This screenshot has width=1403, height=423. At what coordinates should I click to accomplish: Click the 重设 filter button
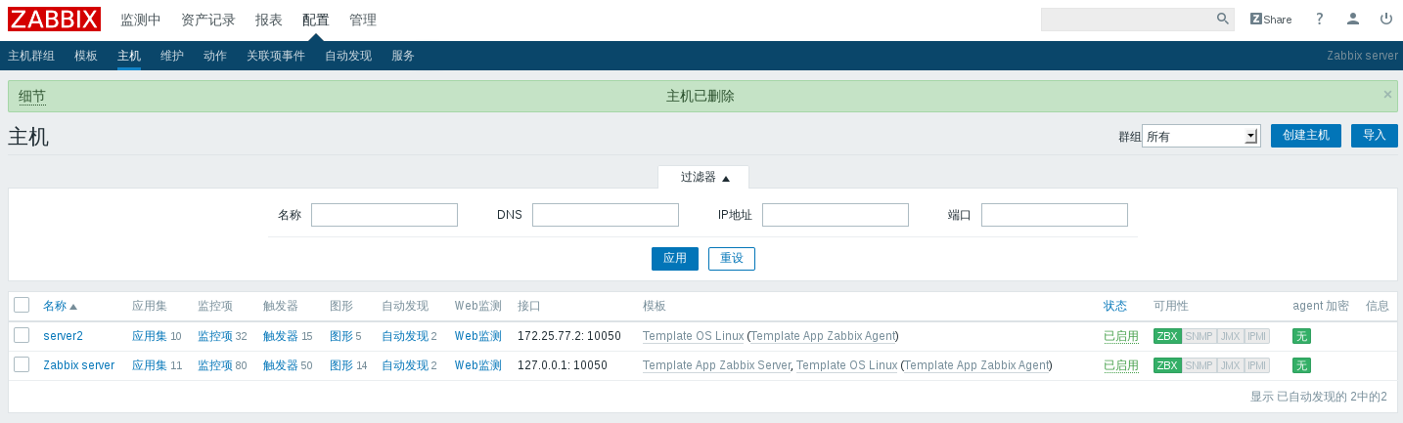tap(732, 259)
